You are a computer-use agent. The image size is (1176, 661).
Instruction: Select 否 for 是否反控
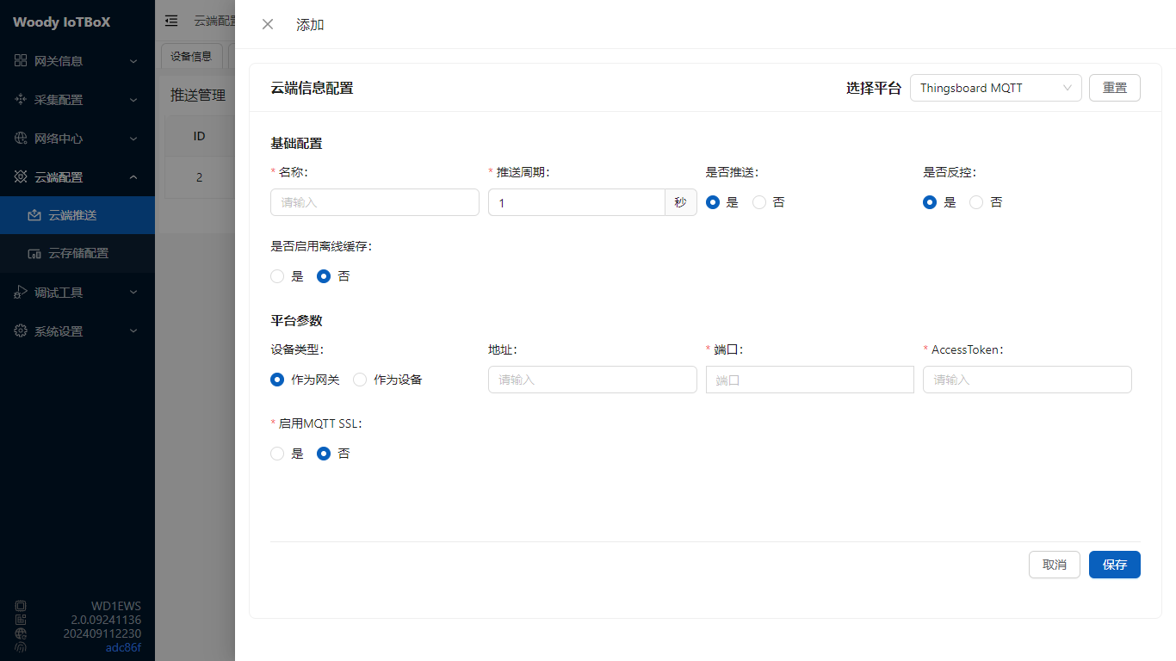coord(976,202)
